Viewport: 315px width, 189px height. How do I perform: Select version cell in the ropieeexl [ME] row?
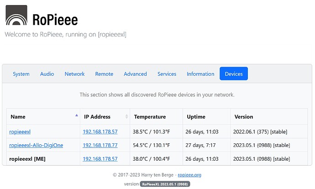coord(269,159)
